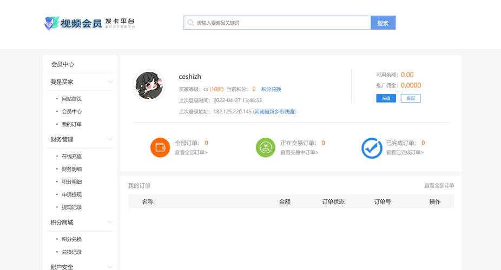Screen dimensions: 501x270
Task: Click the blue 已完成订单 checkmark icon
Action: tap(372, 147)
